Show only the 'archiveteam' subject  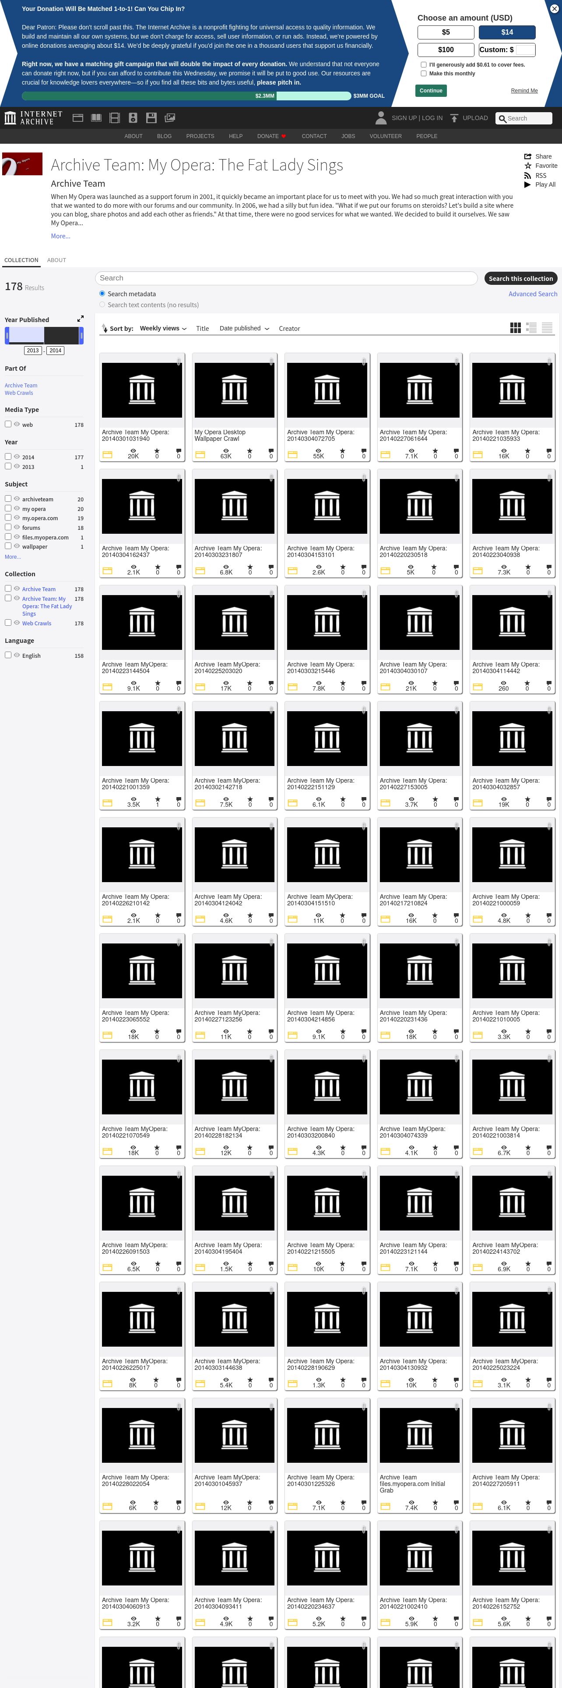17,499
